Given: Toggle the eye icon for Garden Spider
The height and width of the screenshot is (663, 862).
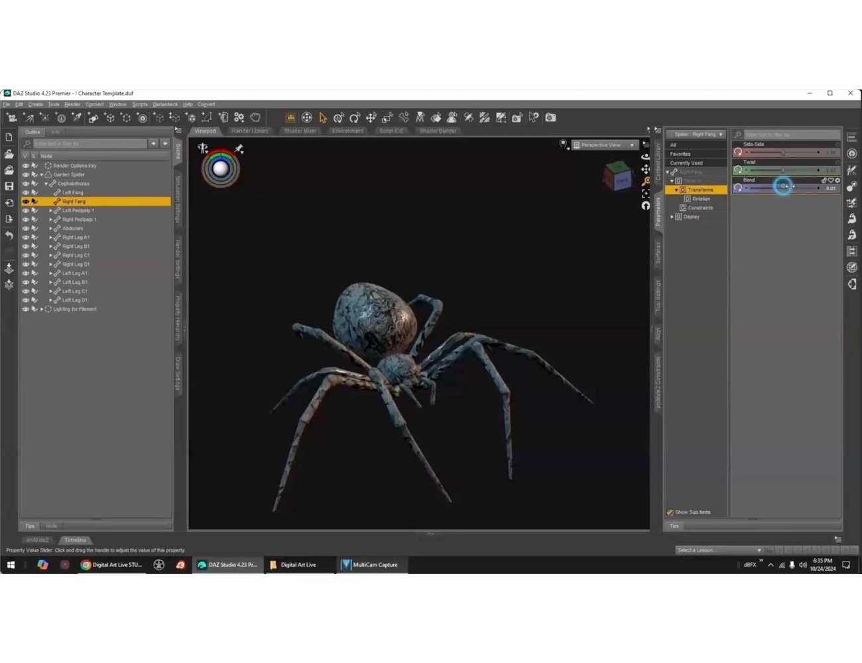Looking at the screenshot, I should (x=25, y=175).
